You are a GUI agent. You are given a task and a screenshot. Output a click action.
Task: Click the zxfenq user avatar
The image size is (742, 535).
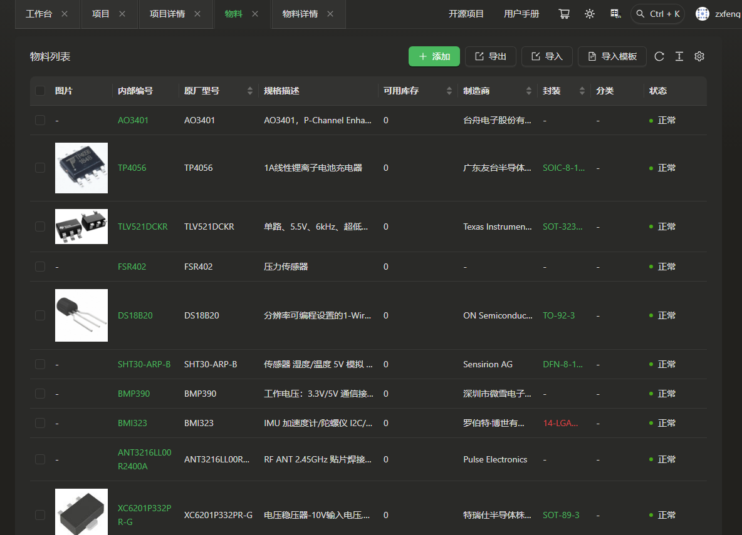(703, 14)
